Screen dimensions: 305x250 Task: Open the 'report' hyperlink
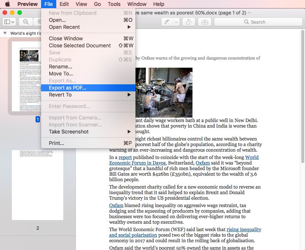click(x=125, y=157)
